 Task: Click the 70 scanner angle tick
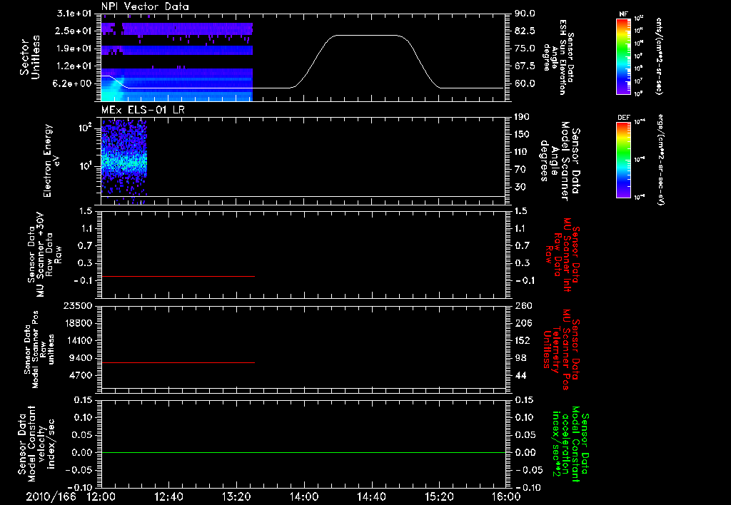click(x=520, y=170)
